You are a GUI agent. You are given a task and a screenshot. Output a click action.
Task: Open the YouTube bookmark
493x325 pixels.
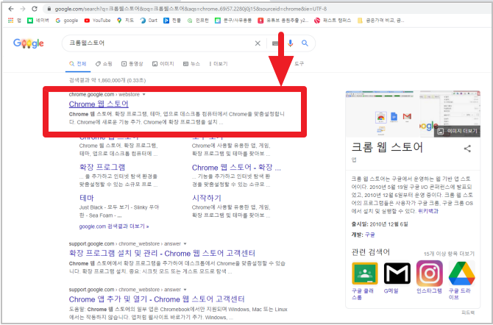click(x=97, y=21)
